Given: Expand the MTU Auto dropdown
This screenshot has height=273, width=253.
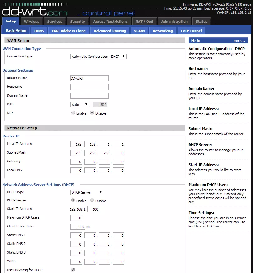Looking at the screenshot, I should [x=80, y=105].
